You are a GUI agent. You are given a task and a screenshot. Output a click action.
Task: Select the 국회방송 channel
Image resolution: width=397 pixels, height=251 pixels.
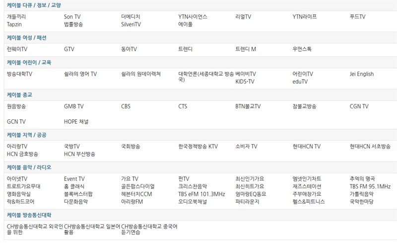pyautogui.click(x=131, y=147)
